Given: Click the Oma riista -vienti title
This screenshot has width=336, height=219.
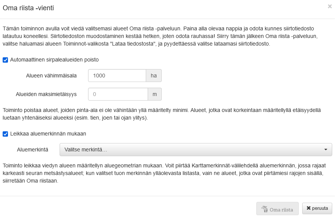Looking at the screenshot, I should tap(28, 8).
